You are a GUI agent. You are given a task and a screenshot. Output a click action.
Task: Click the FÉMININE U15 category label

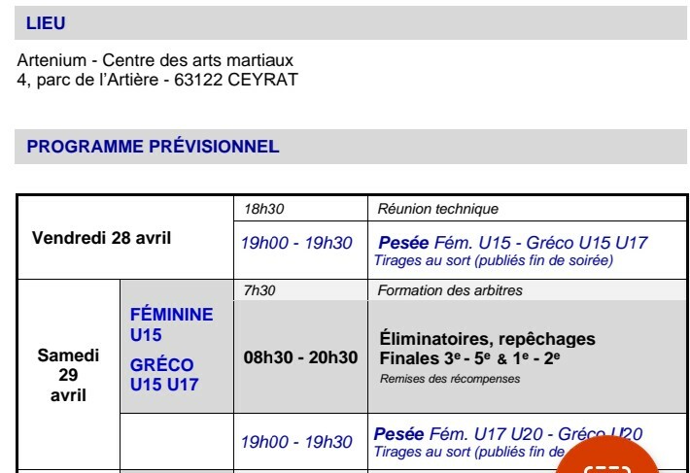(x=171, y=324)
